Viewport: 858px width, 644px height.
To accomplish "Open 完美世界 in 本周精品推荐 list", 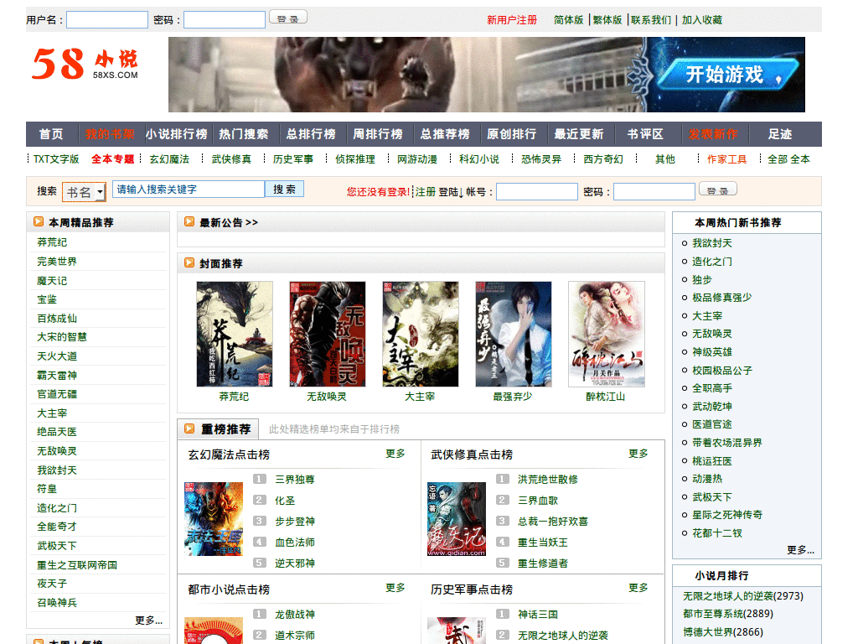I will (x=57, y=262).
